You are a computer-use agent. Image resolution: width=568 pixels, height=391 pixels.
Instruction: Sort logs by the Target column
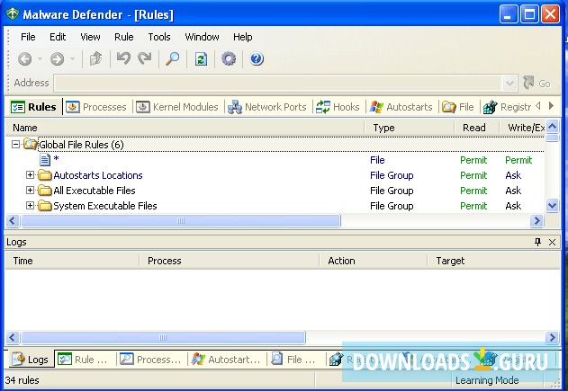coord(494,261)
